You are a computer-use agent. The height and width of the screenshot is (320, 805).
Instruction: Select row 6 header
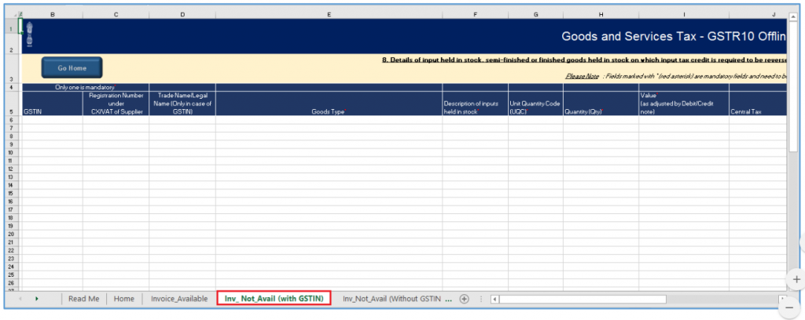point(11,120)
